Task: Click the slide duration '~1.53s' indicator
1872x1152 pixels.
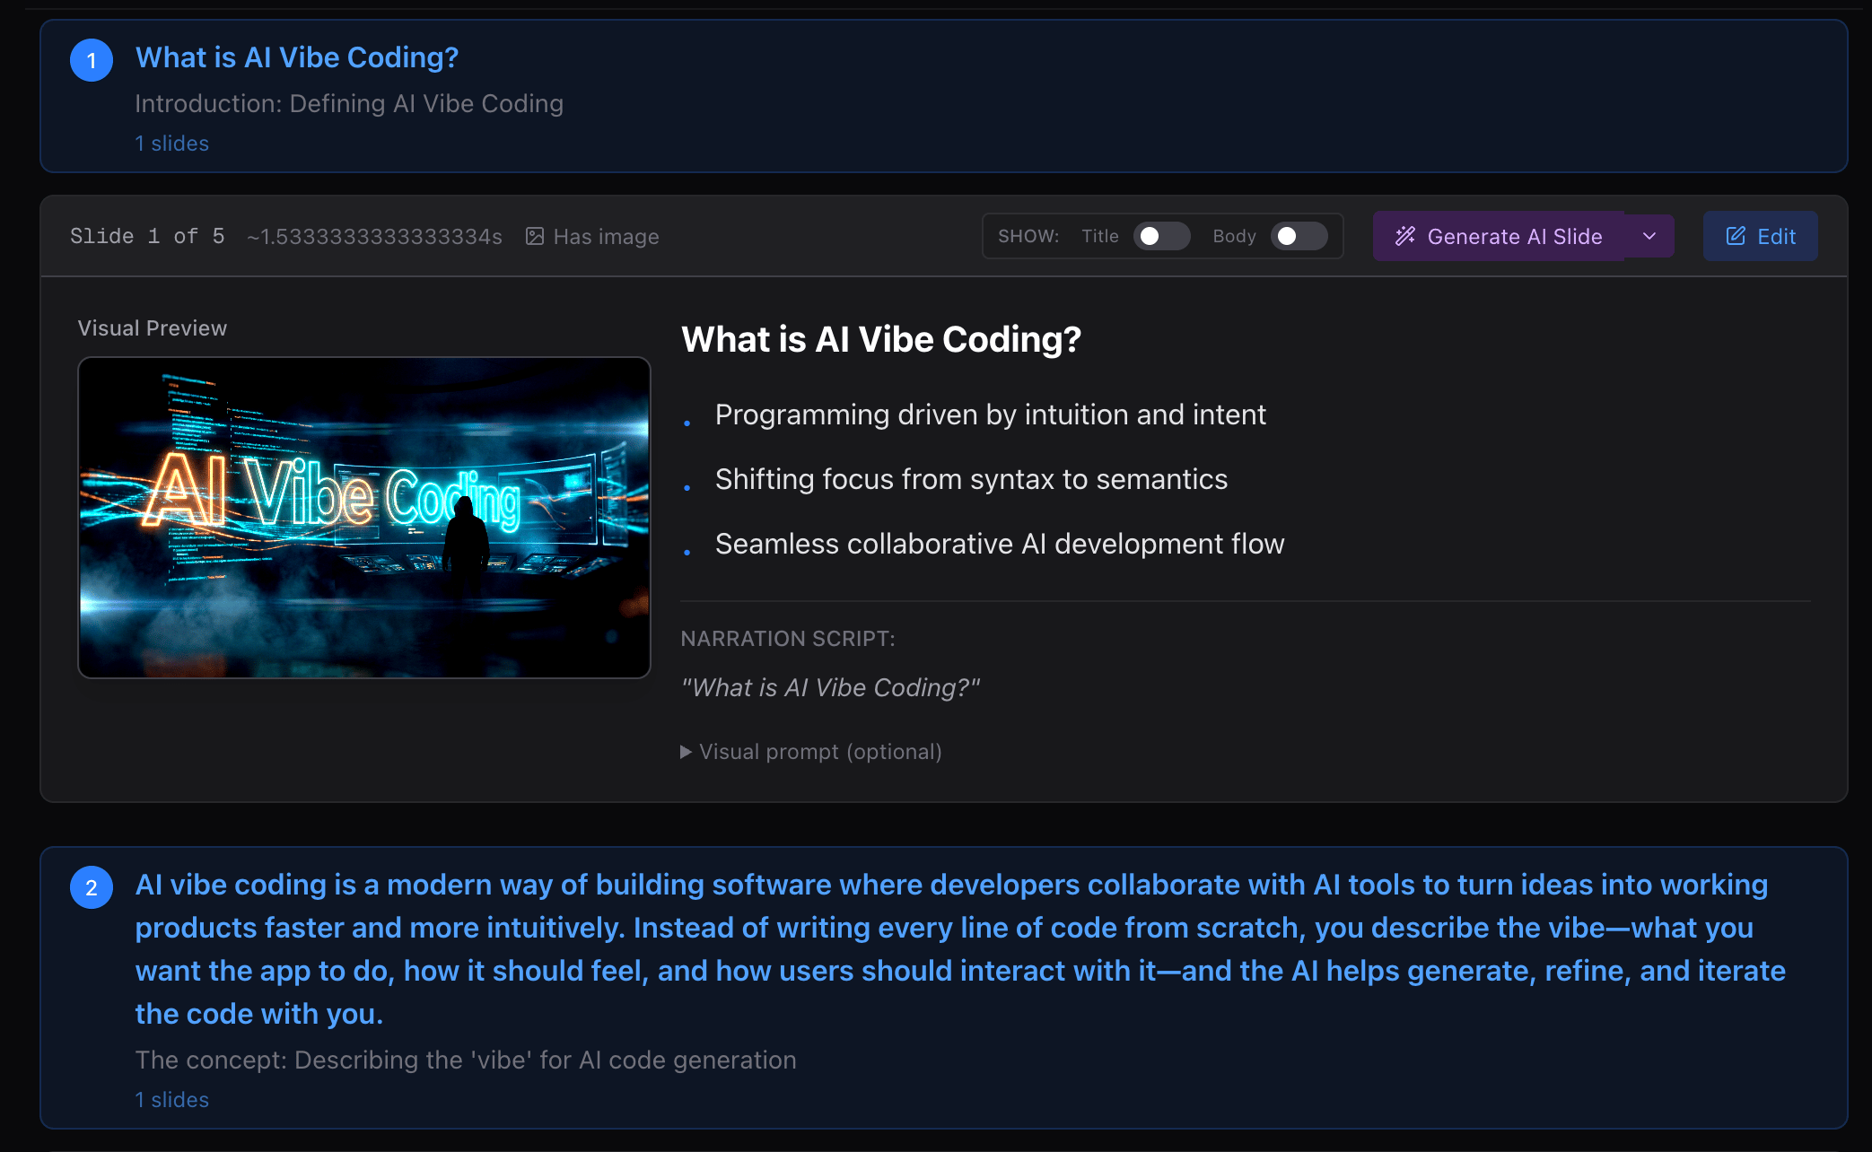Action: 374,236
